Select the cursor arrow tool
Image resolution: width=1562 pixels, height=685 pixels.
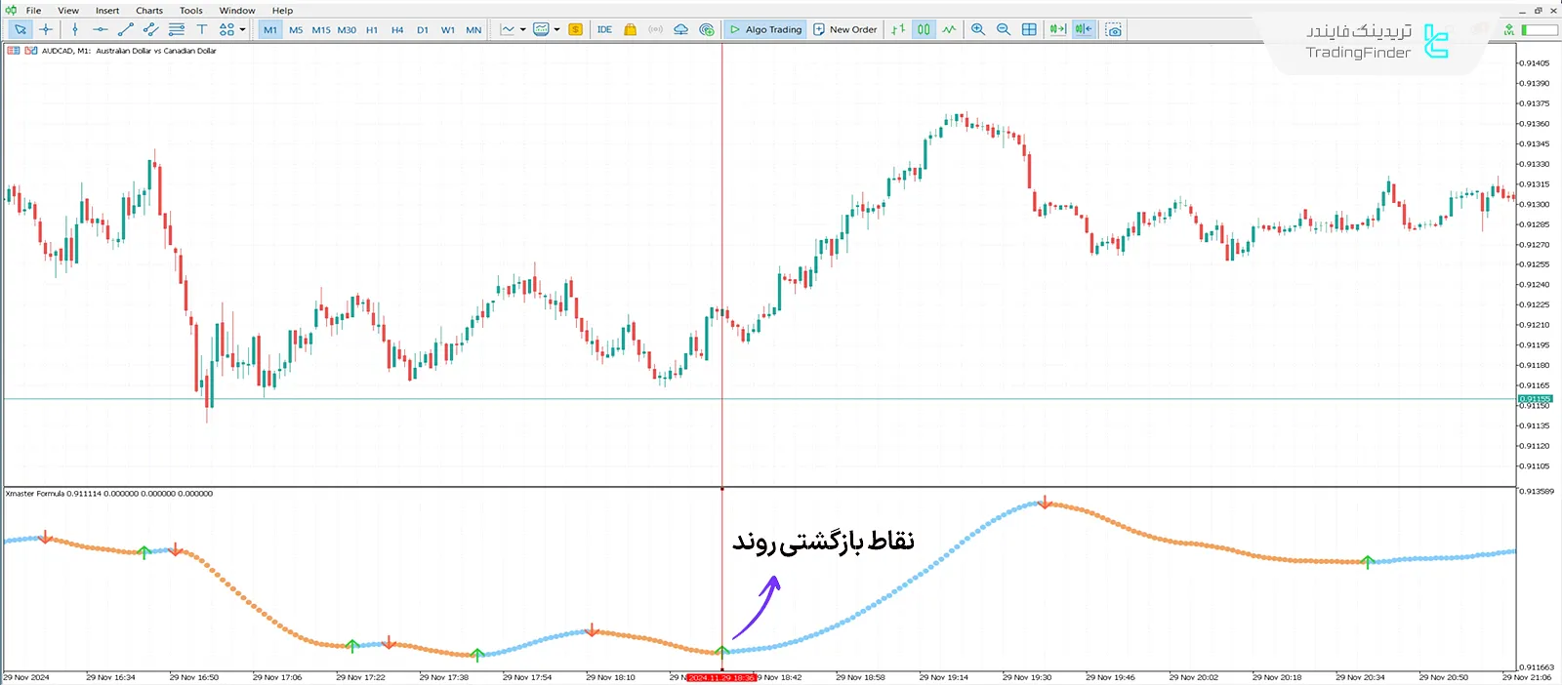pyautogui.click(x=20, y=29)
